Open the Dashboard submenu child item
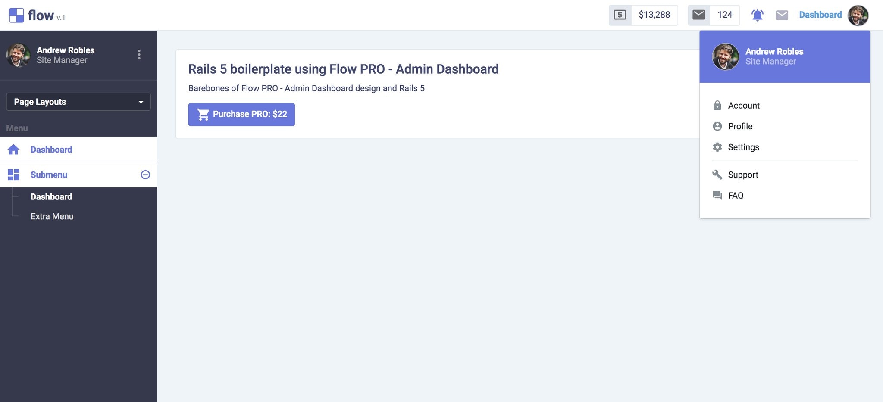Image resolution: width=883 pixels, height=402 pixels. coord(51,197)
